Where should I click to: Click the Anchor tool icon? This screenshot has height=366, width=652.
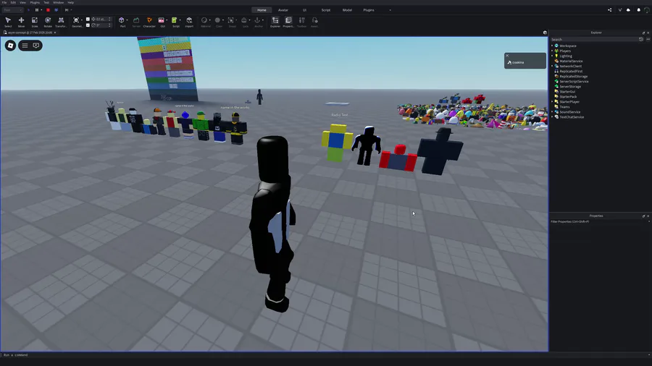pyautogui.click(x=257, y=20)
